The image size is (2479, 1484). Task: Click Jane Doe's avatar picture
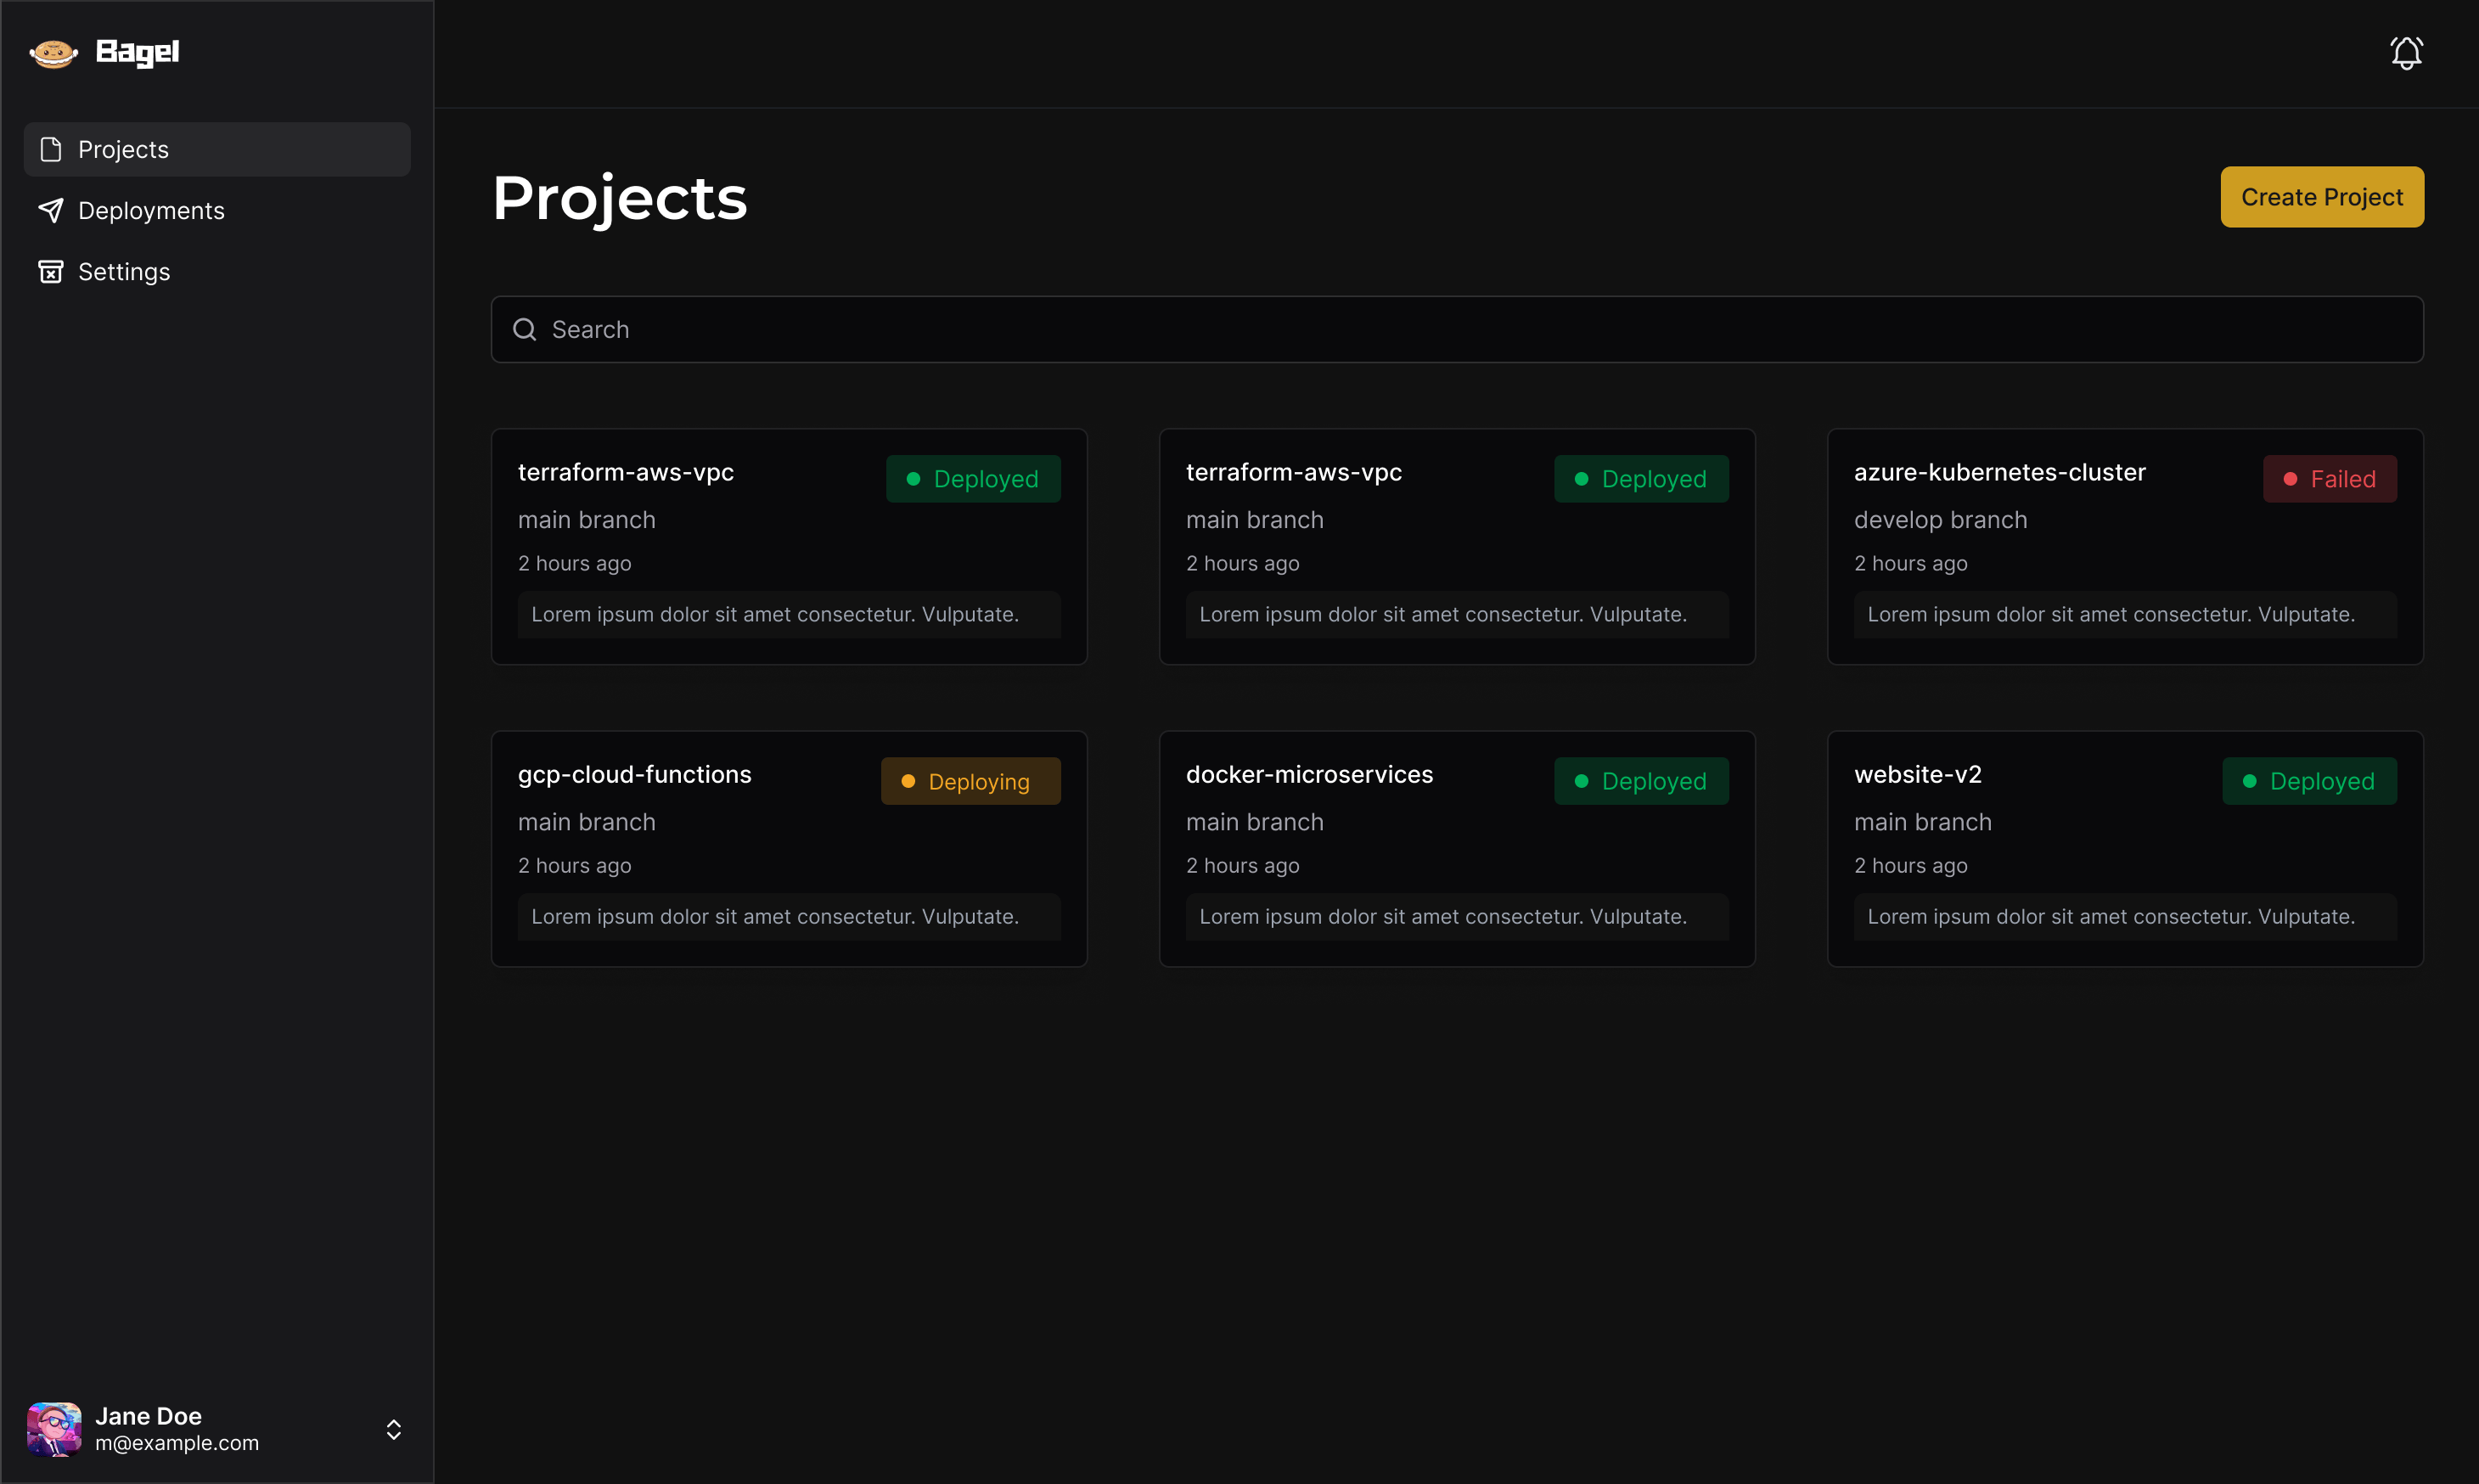point(54,1428)
